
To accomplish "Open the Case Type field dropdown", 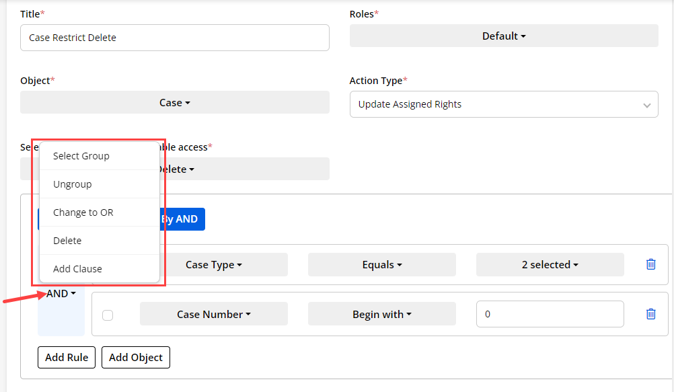I will pyautogui.click(x=213, y=264).
